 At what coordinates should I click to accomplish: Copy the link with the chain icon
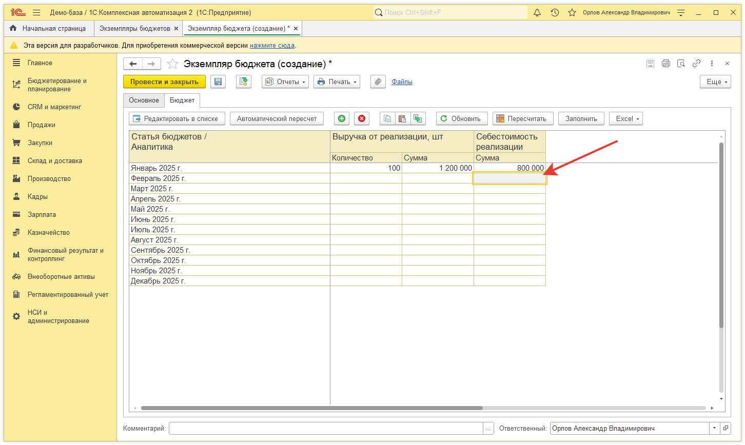point(696,64)
